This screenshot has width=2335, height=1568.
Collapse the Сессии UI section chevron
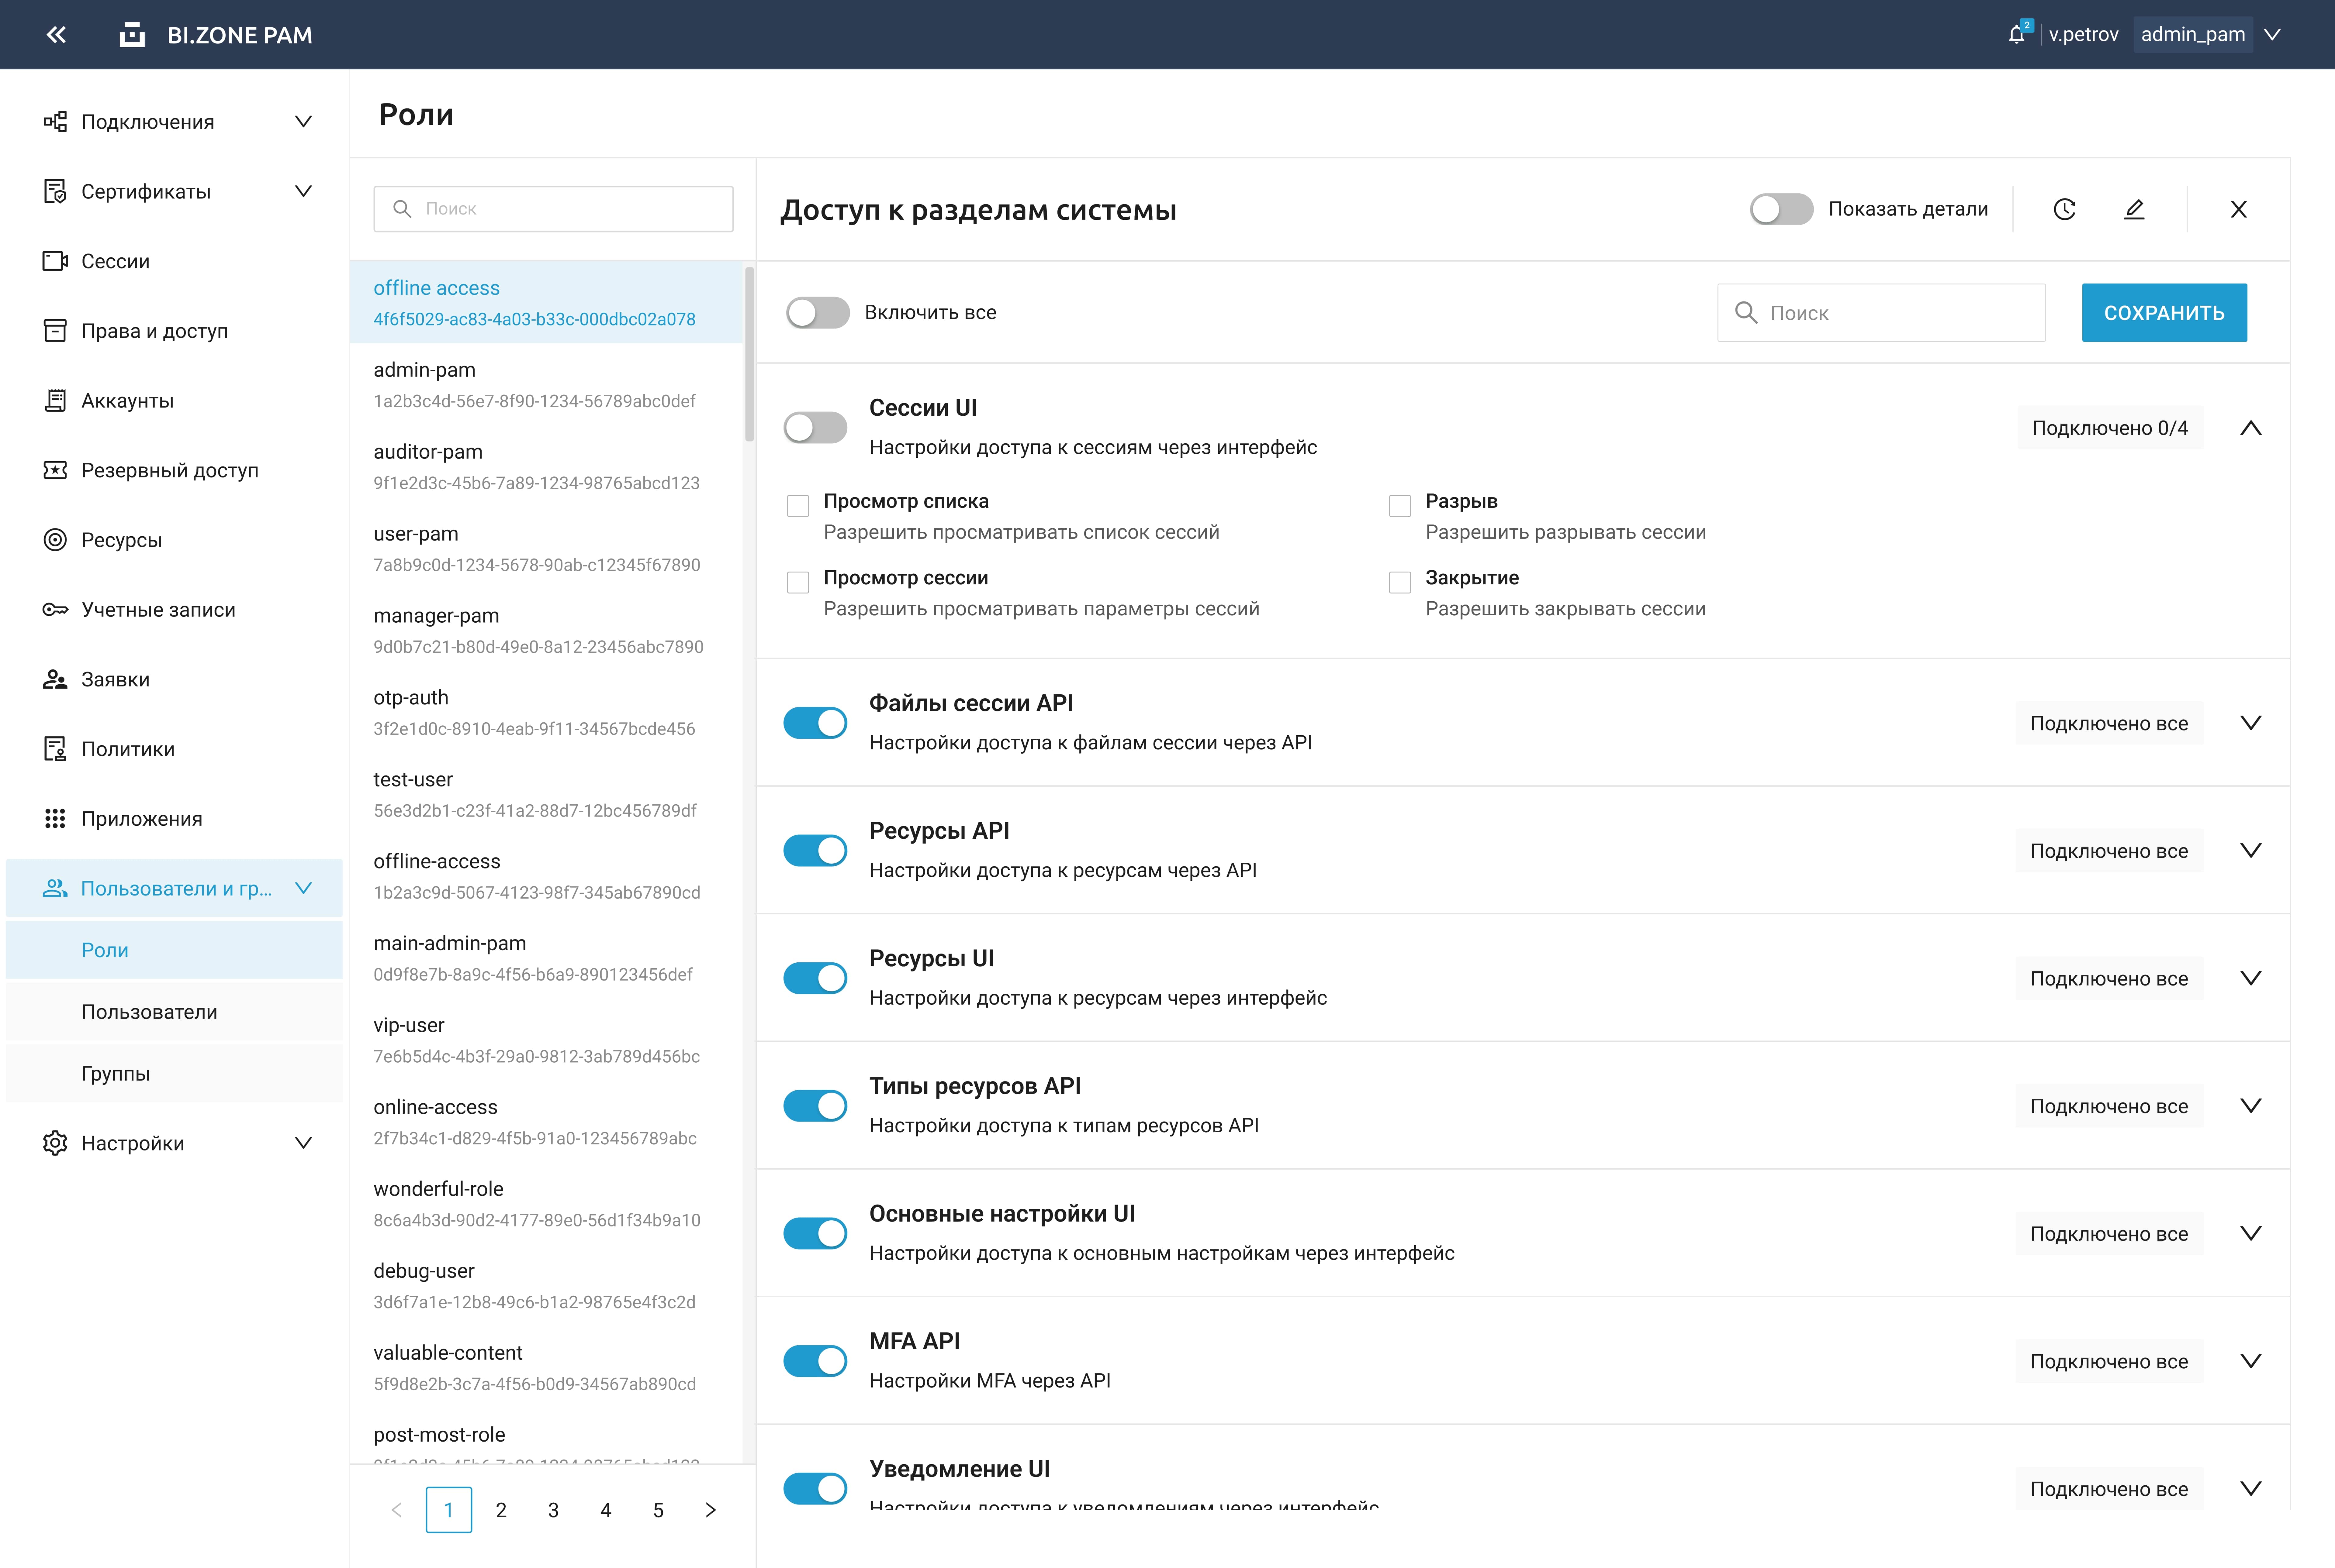click(2250, 428)
